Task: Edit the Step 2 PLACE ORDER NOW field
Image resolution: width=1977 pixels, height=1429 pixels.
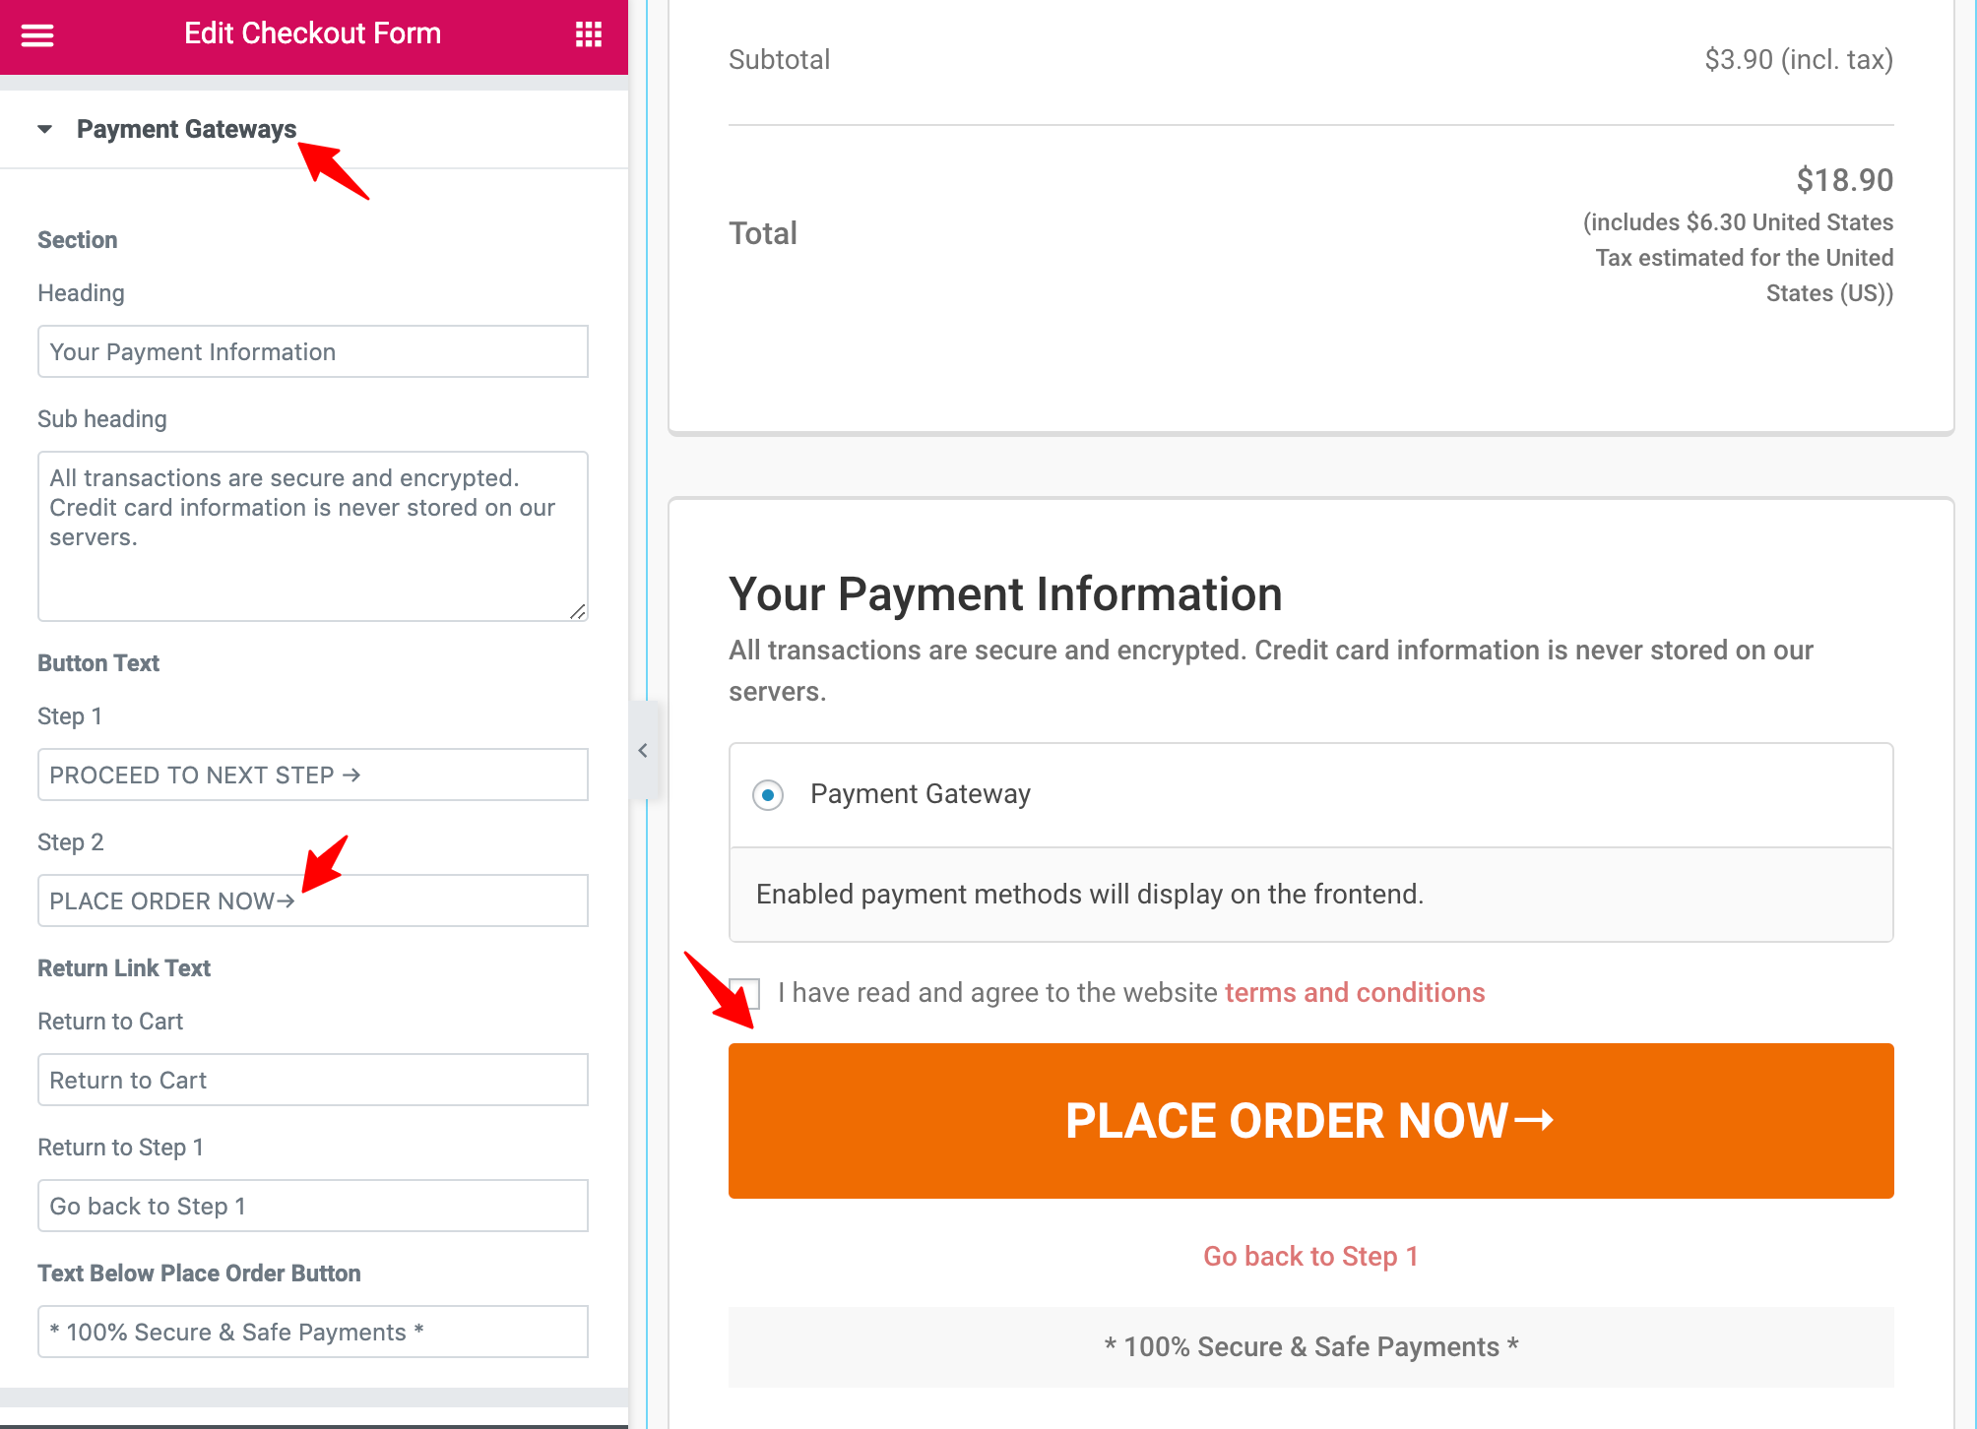Action: [x=313, y=901]
